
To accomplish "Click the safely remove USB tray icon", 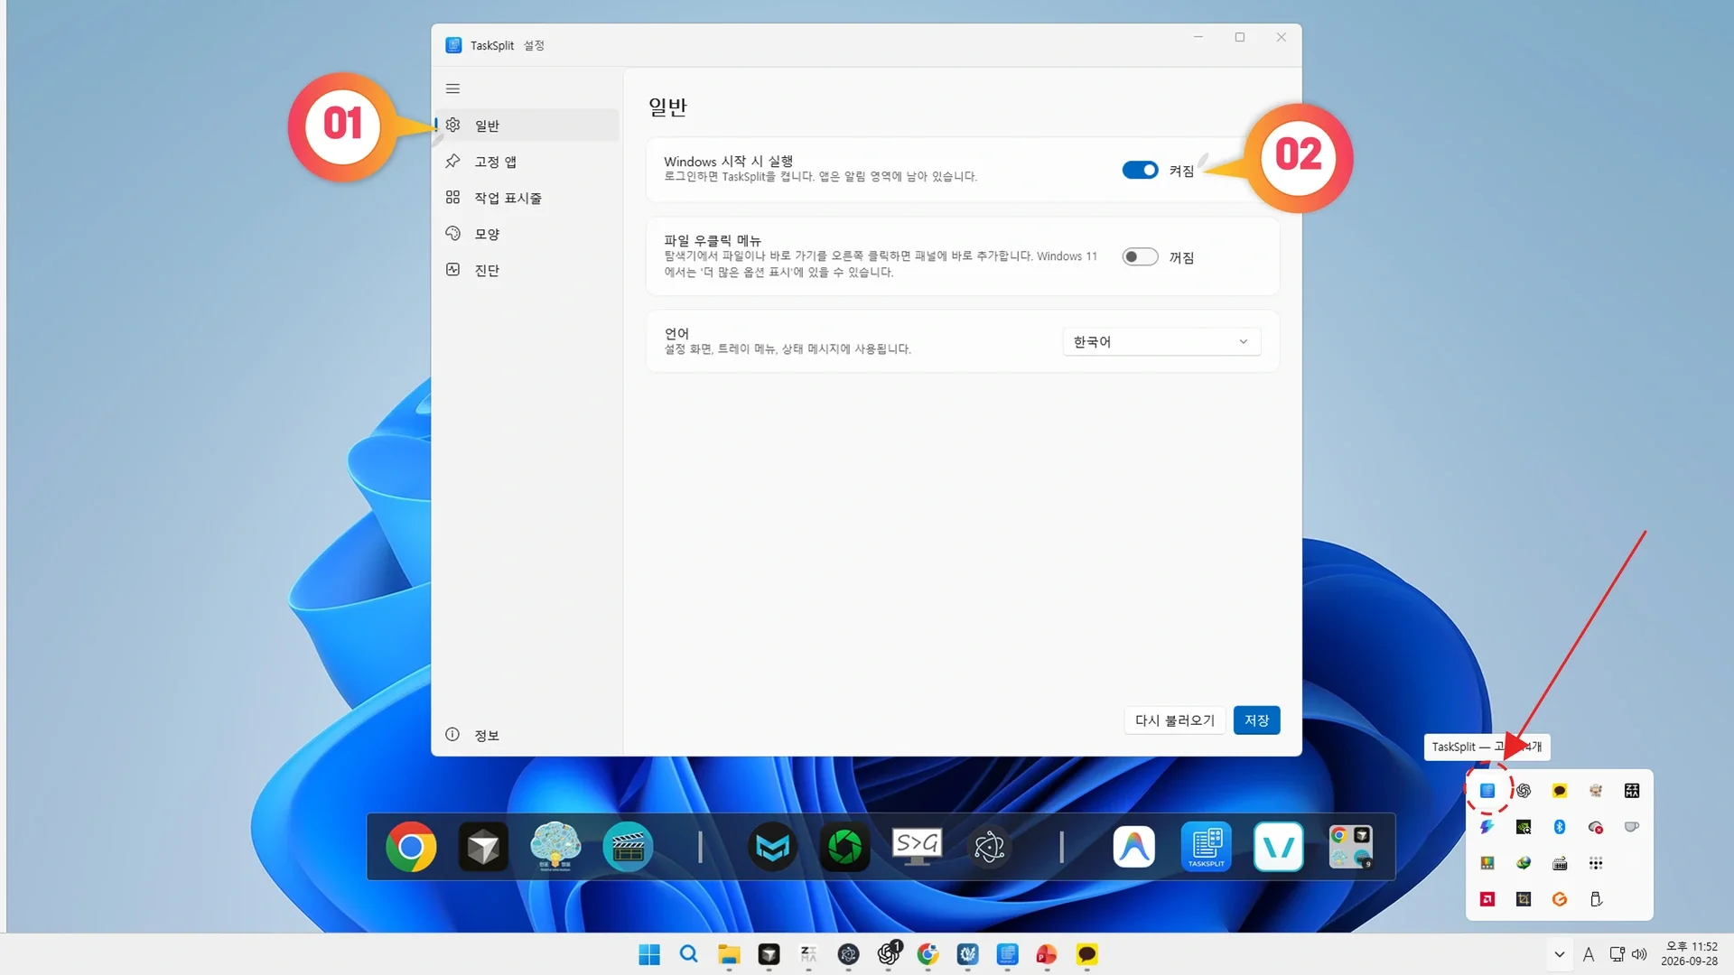I will tap(1596, 899).
